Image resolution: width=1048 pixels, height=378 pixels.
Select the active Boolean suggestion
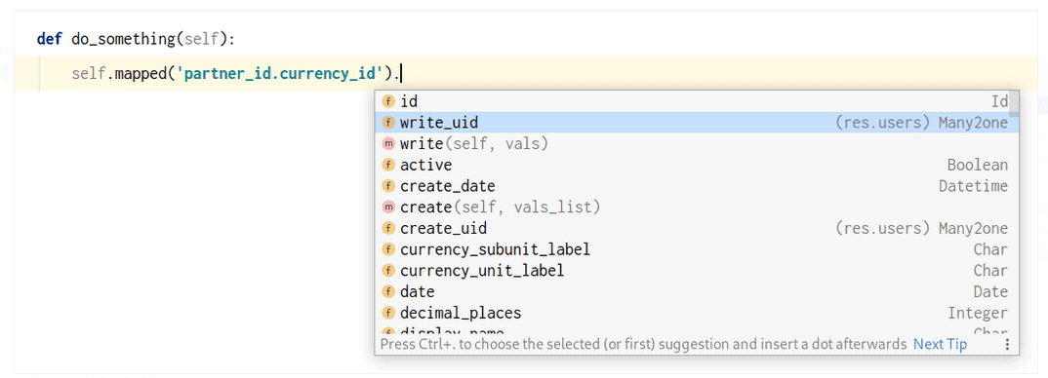(697, 165)
